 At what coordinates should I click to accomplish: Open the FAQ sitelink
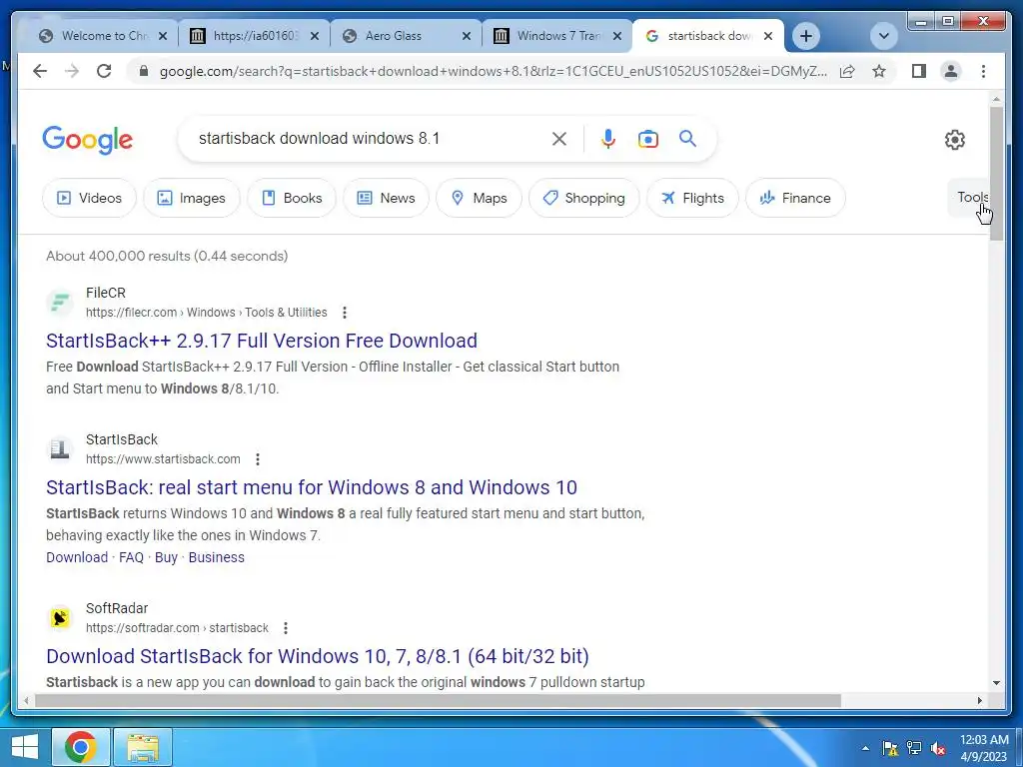pos(131,557)
